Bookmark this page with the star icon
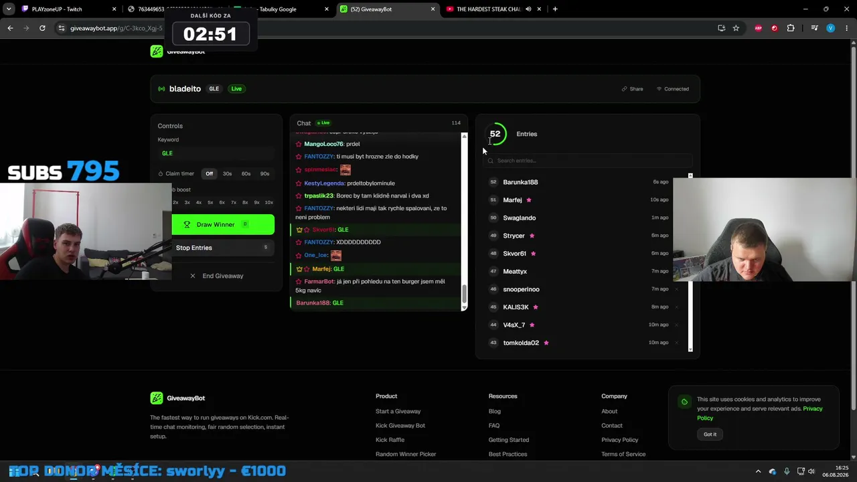This screenshot has height=482, width=857. coord(736,28)
